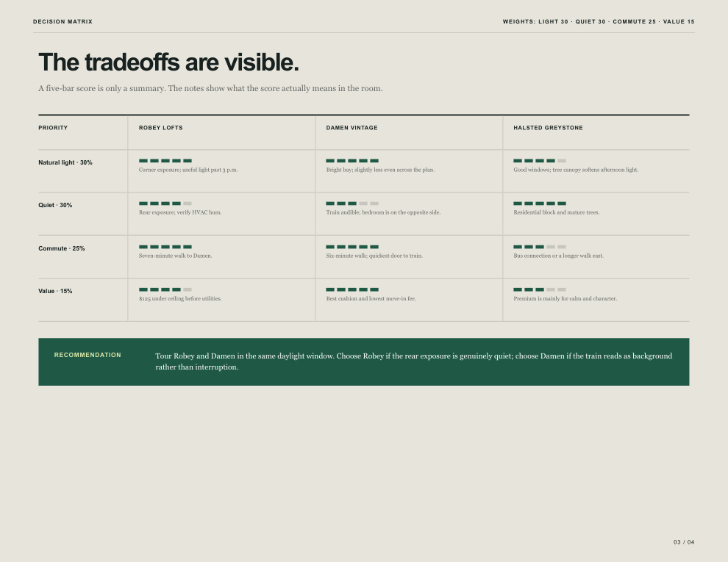Select '$125 under ceiling before utilities.' note
The image size is (728, 562).
click(x=180, y=298)
